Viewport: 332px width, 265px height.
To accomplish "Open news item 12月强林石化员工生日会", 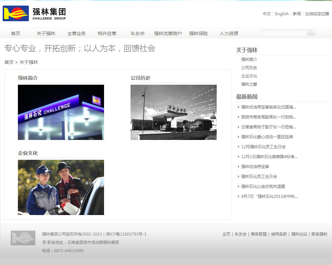I will click(263, 147).
